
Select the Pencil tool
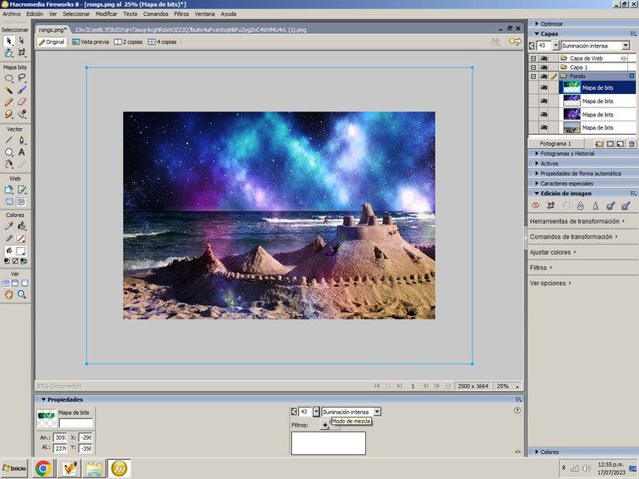pos(8,101)
